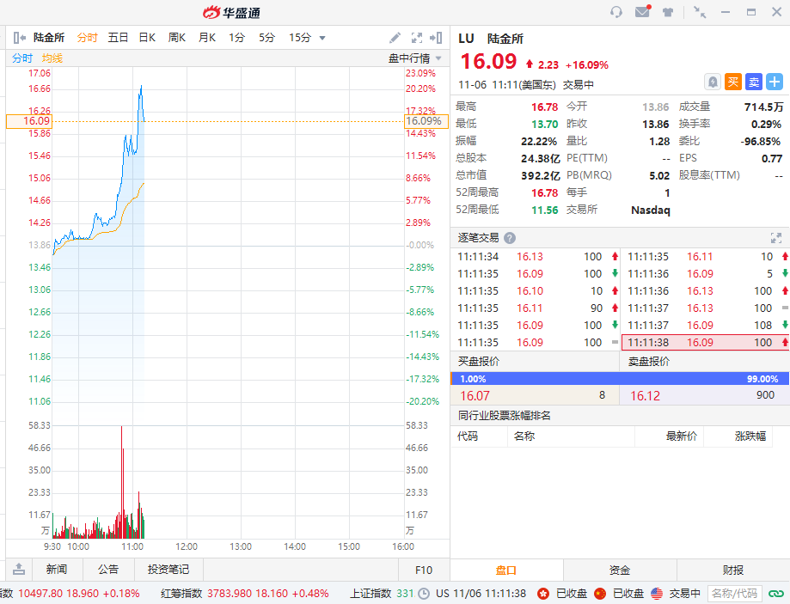790x604 pixels.
Task: Click the China market flag icon
Action: [x=599, y=594]
